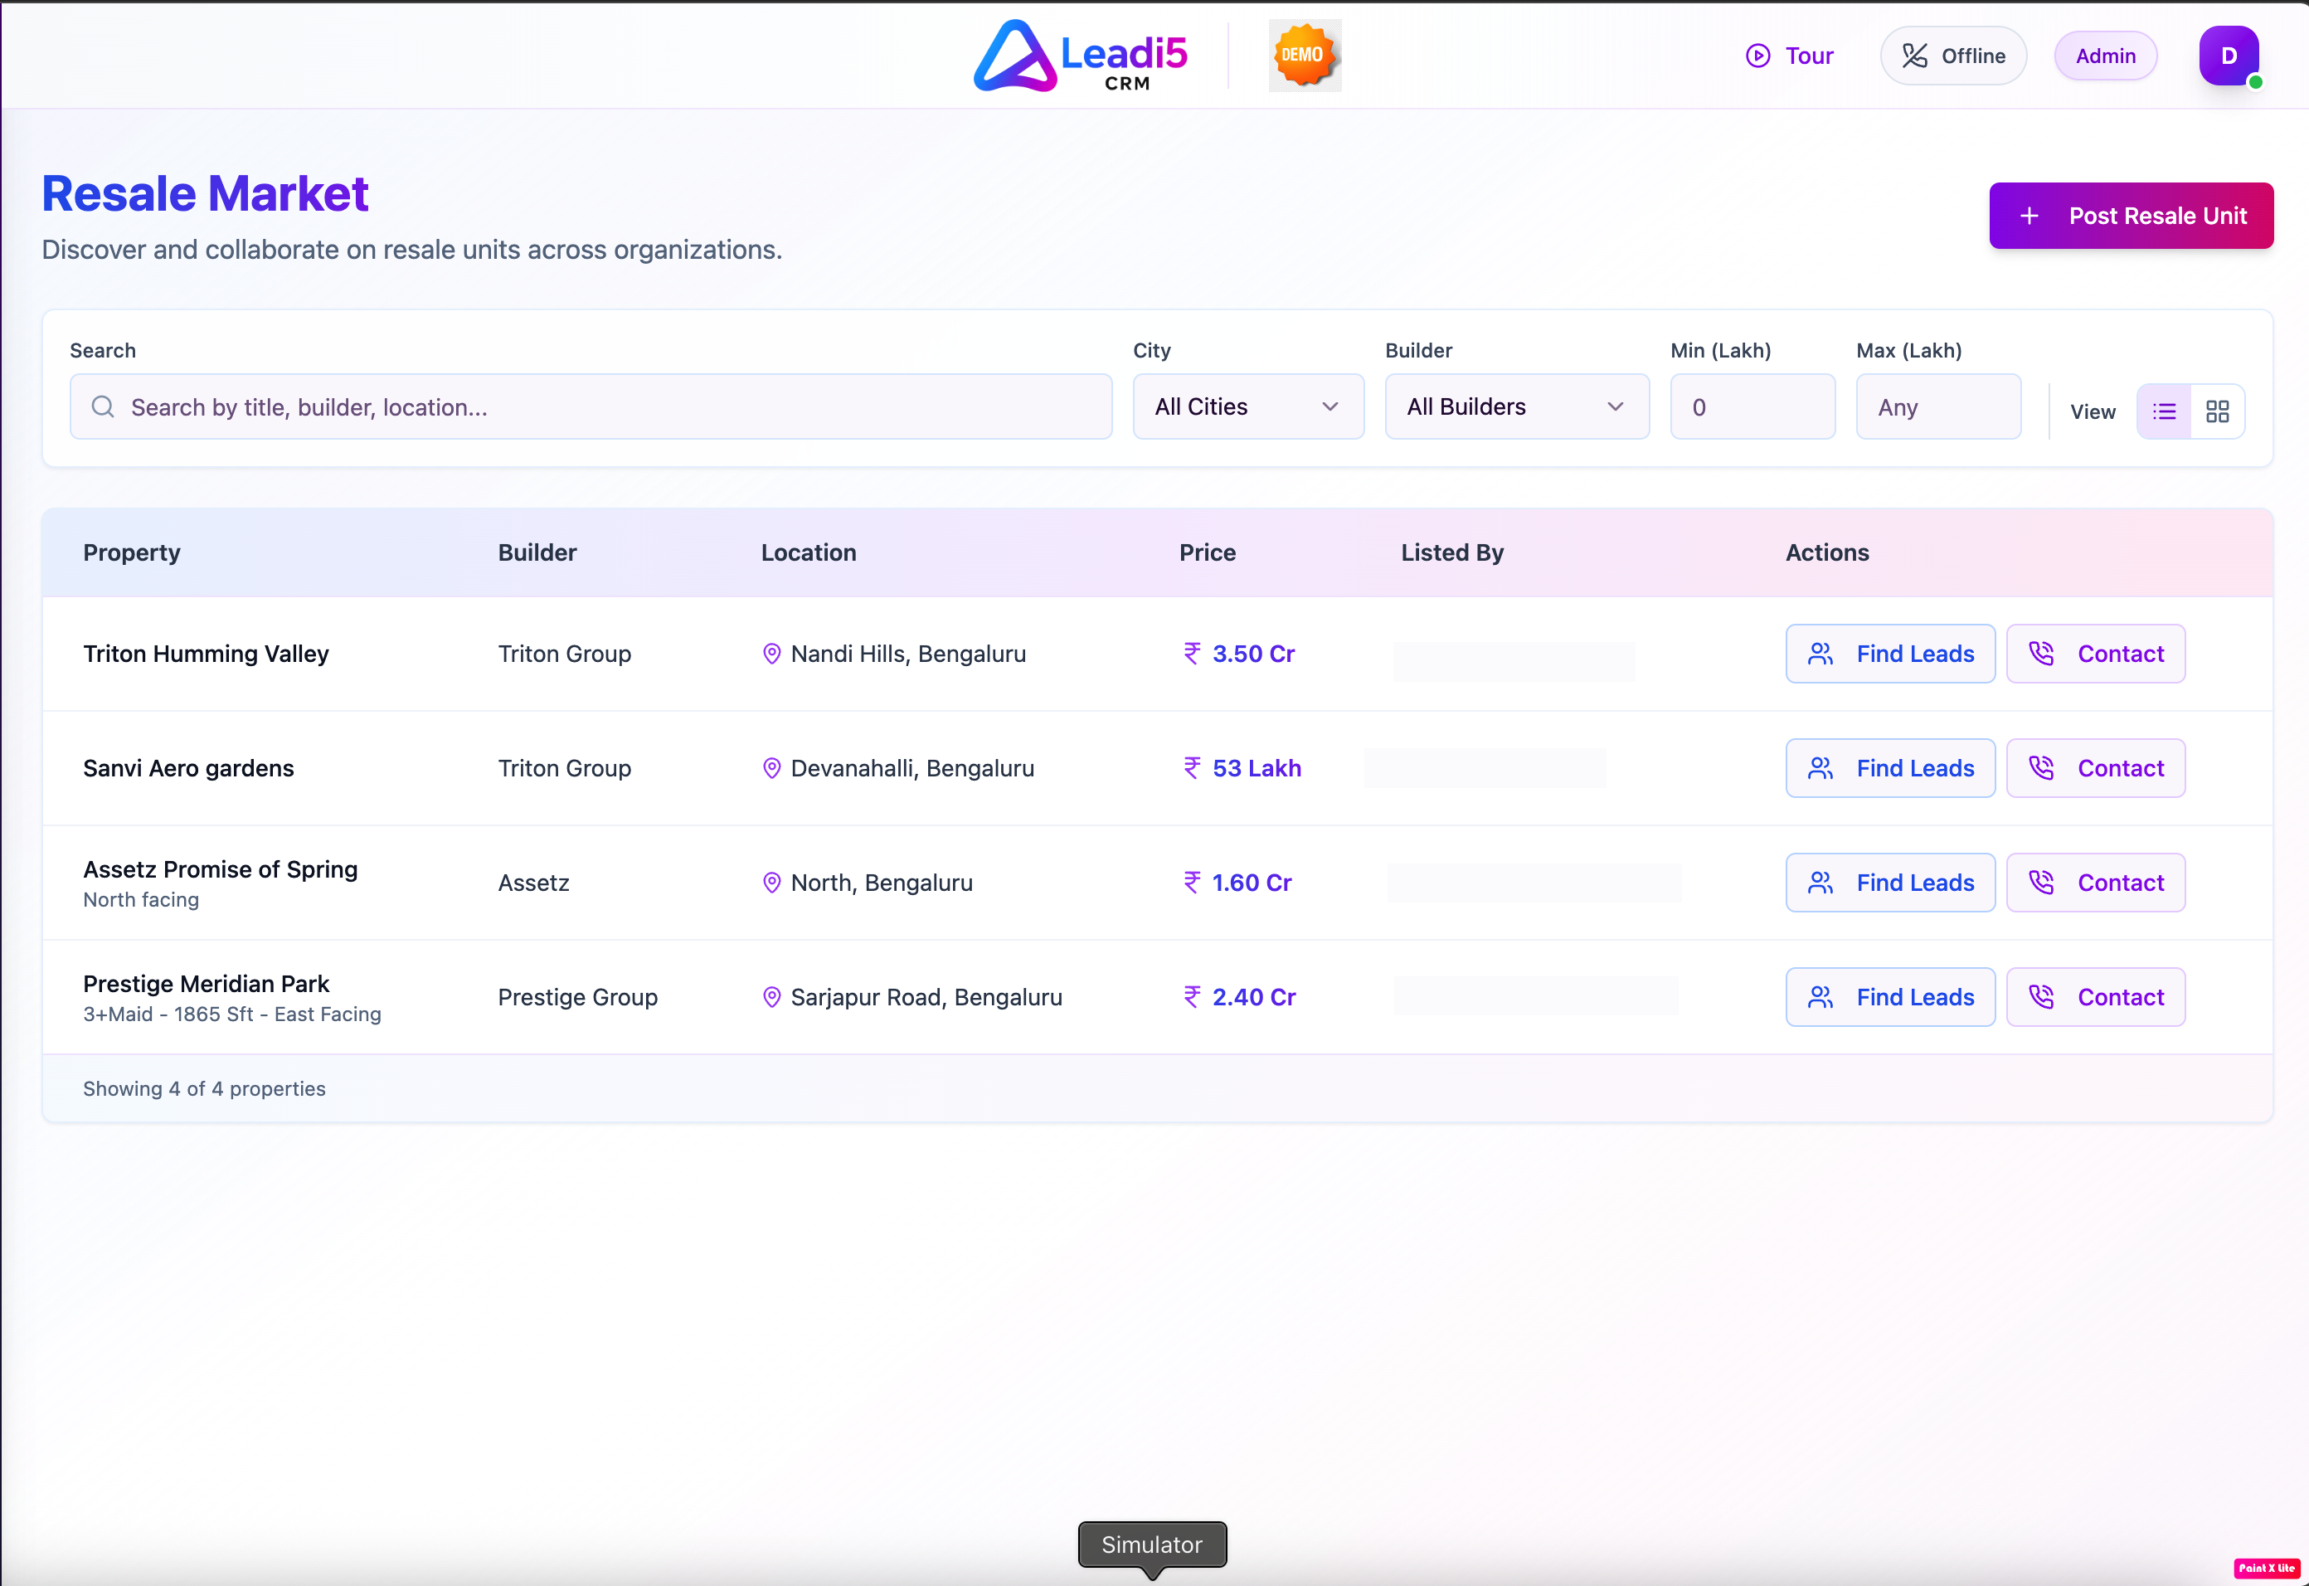Click rupee icon beside 53 Lakh
This screenshot has height=1586, width=2309.
(1191, 767)
